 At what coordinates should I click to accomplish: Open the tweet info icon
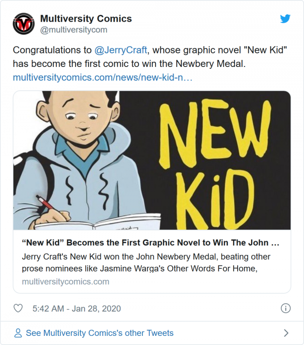coord(285,309)
